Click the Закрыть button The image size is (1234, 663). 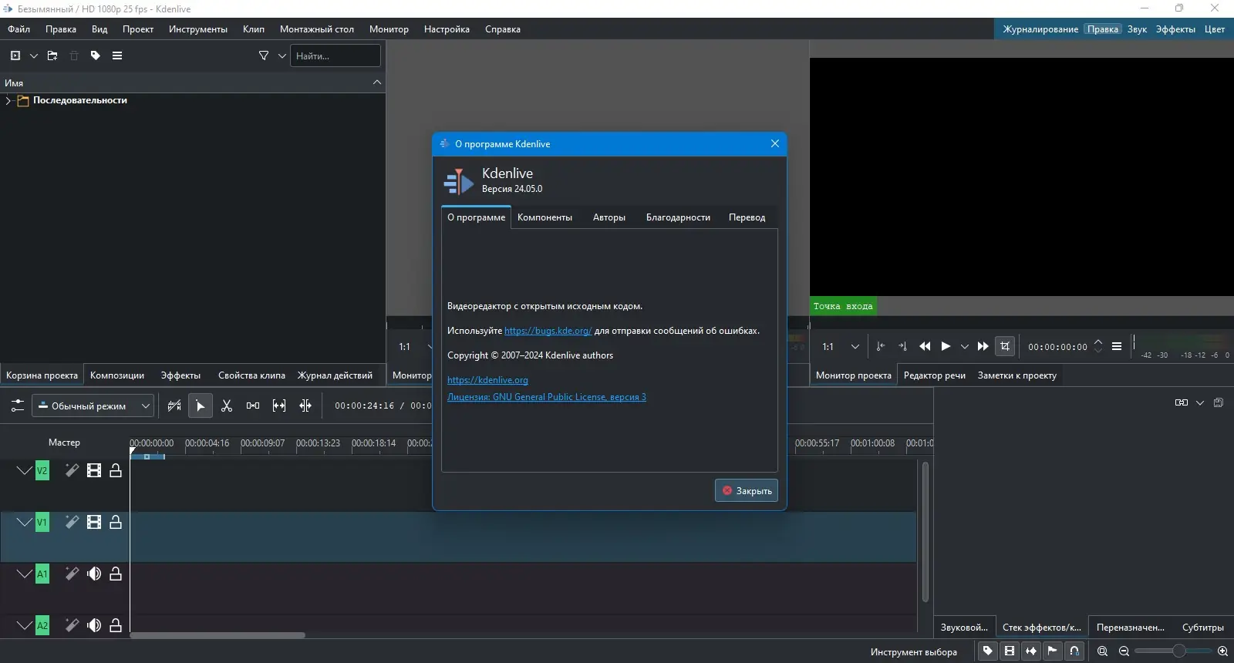click(x=747, y=491)
